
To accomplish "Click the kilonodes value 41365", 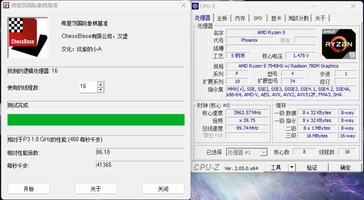I will click(140, 165).
